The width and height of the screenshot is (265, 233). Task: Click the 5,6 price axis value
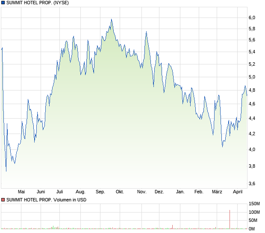coord(252,40)
